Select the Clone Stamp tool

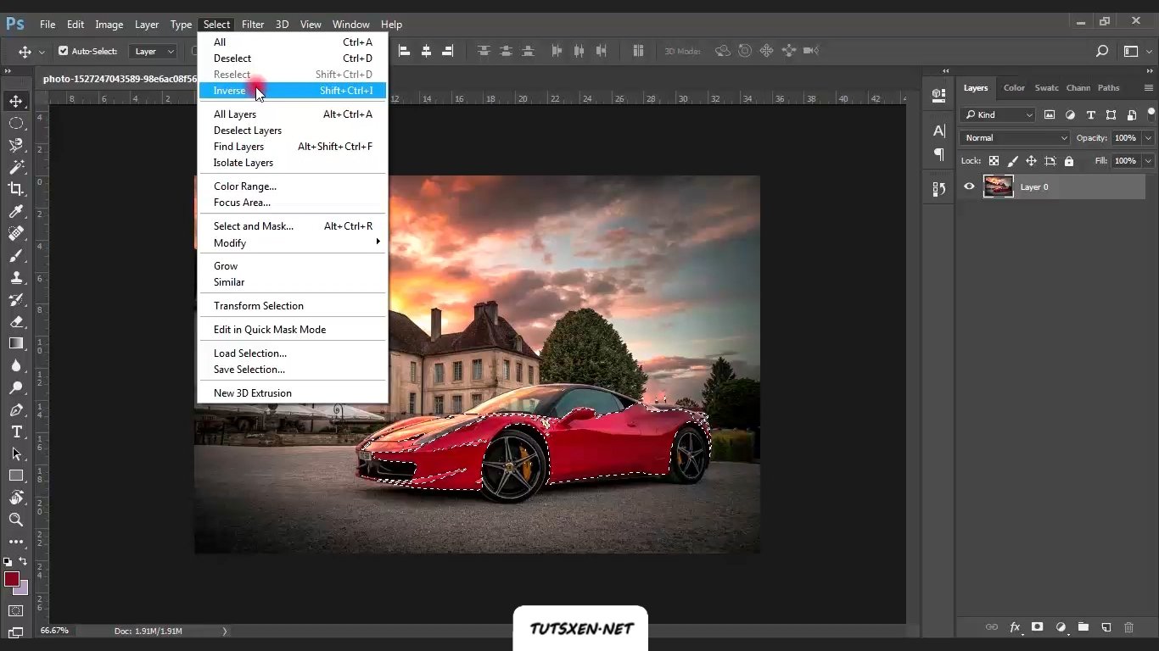[x=16, y=277]
